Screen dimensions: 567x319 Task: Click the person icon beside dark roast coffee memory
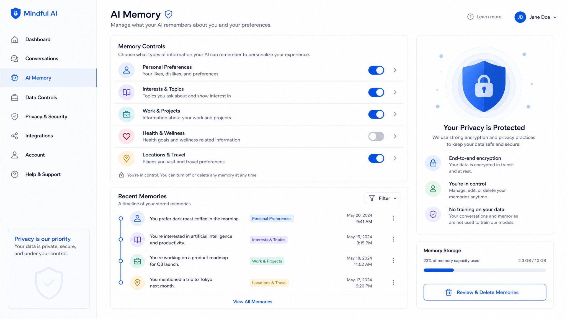137,218
